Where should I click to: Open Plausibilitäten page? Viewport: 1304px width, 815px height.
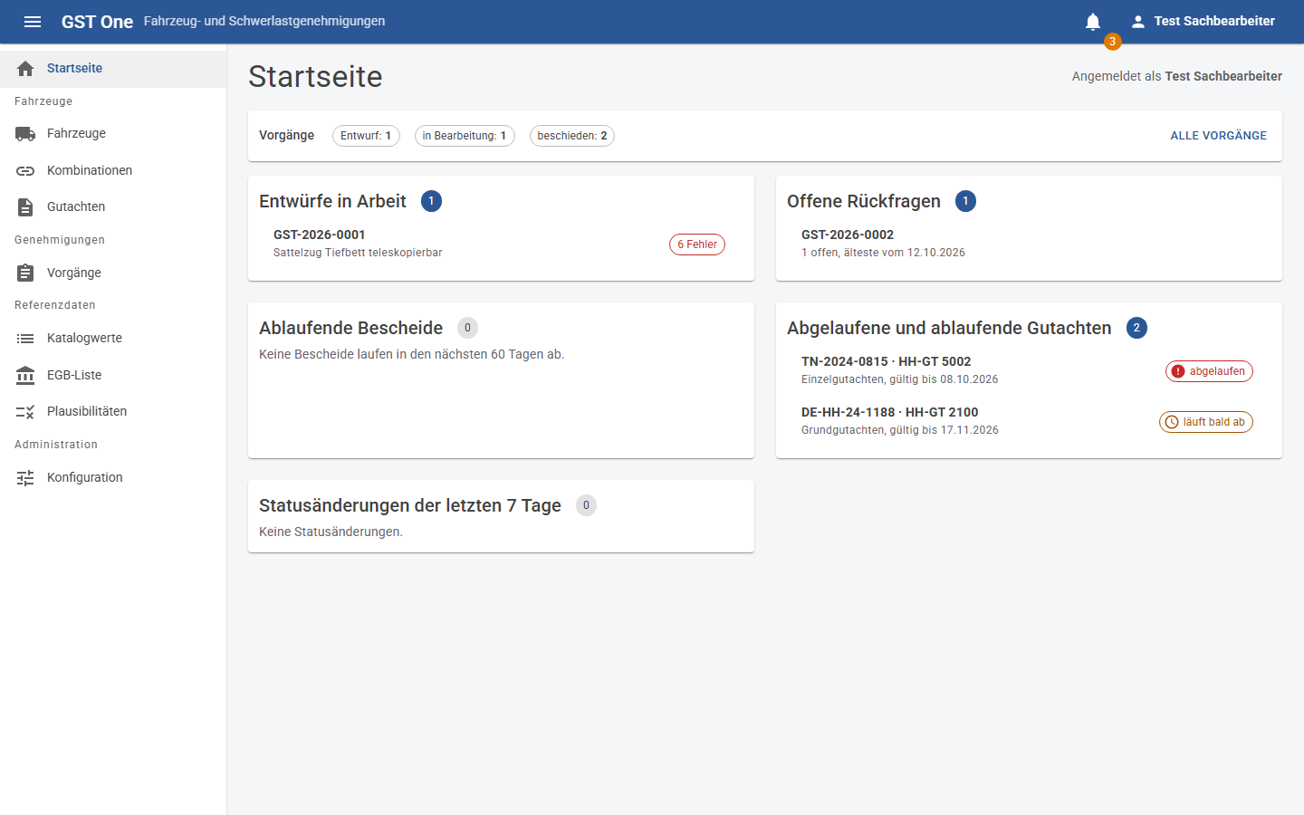113,412
